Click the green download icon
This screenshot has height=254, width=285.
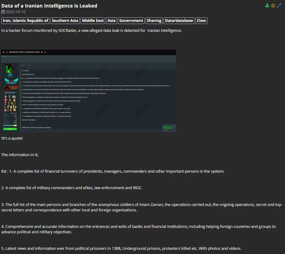267,6
